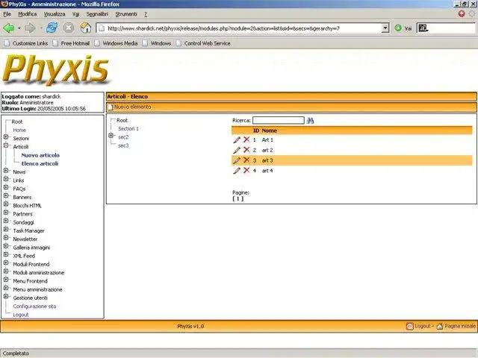Open the Free Hotmail bookmark
Viewport: 478px width, 358px height.
[x=72, y=43]
